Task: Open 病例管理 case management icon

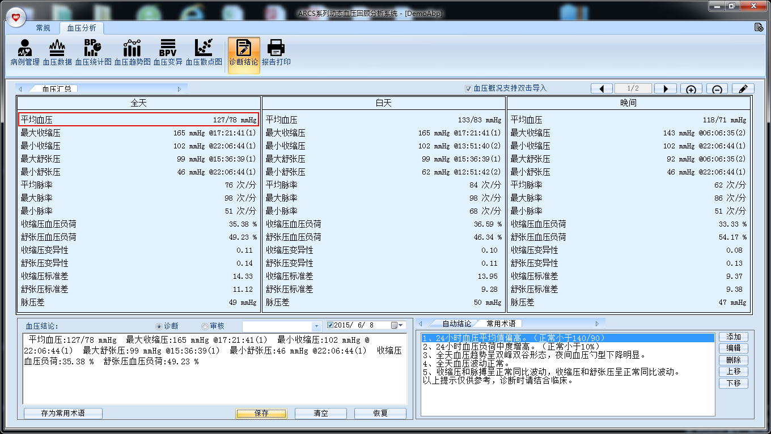Action: 25,53
